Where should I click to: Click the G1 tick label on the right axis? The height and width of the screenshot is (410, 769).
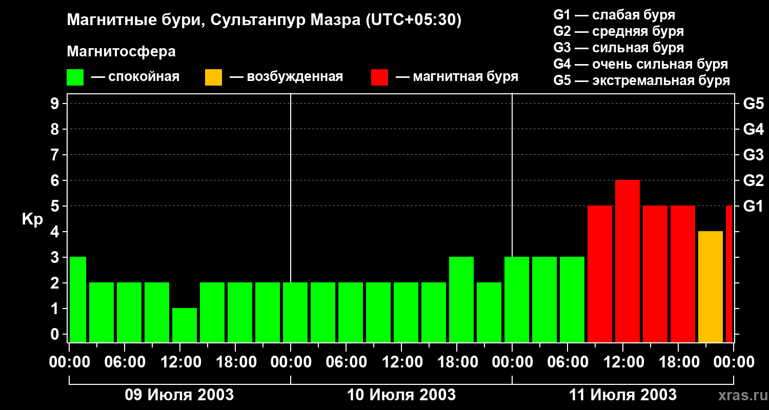[x=753, y=206]
